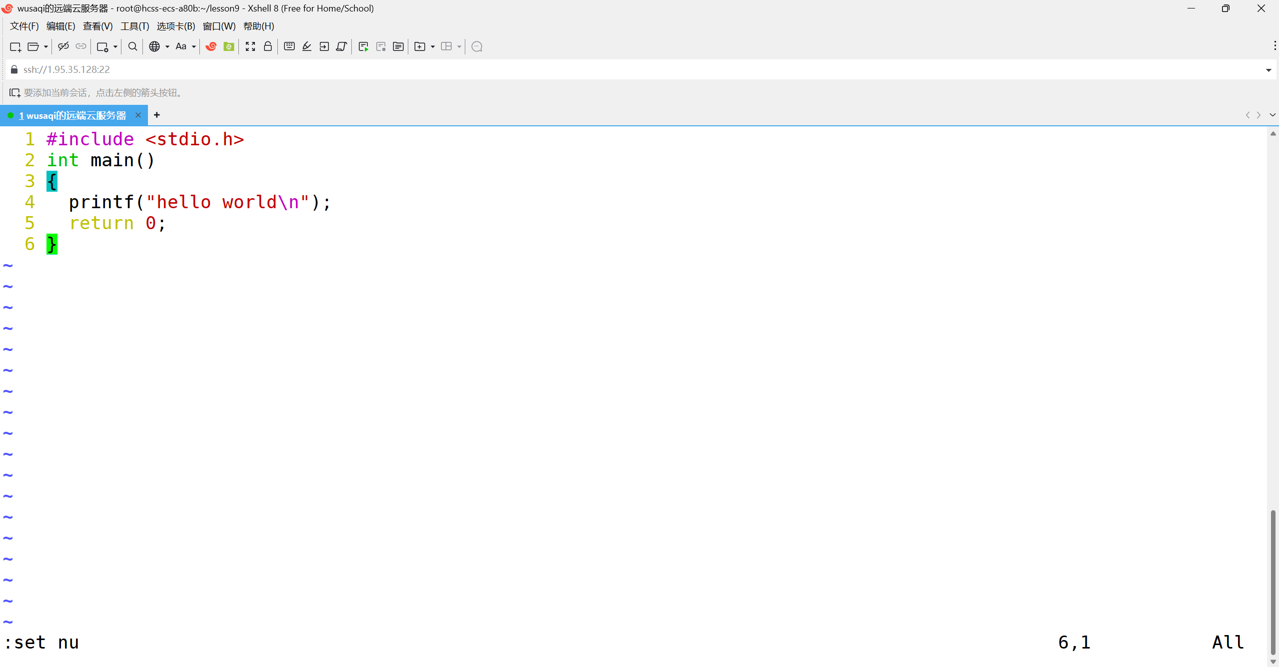Click the stop script recording icon
The image size is (1279, 667).
tap(381, 46)
